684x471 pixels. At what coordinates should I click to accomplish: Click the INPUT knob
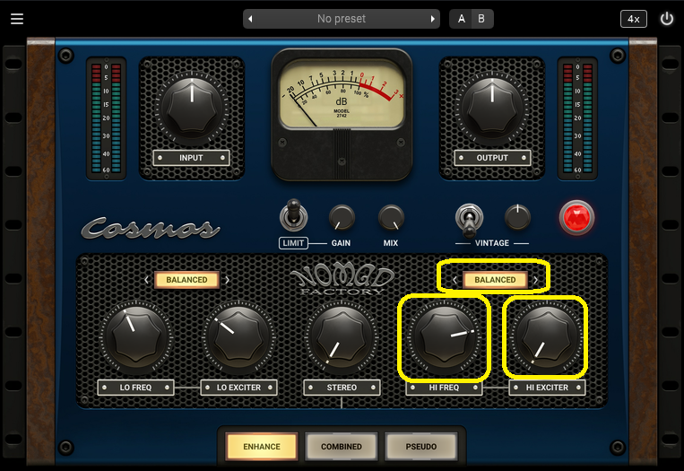point(192,108)
